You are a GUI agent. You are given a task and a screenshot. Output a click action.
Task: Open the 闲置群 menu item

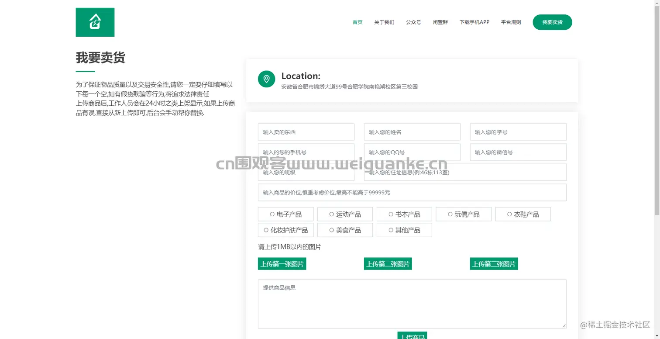440,22
